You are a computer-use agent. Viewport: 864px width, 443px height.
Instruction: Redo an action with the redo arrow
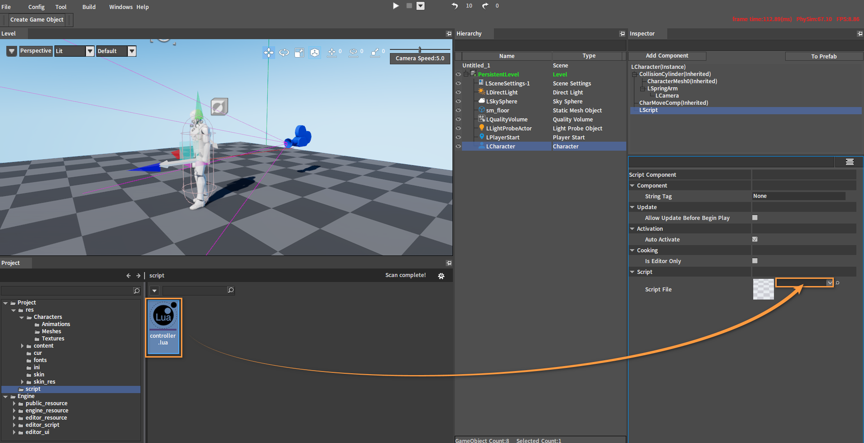tap(485, 6)
